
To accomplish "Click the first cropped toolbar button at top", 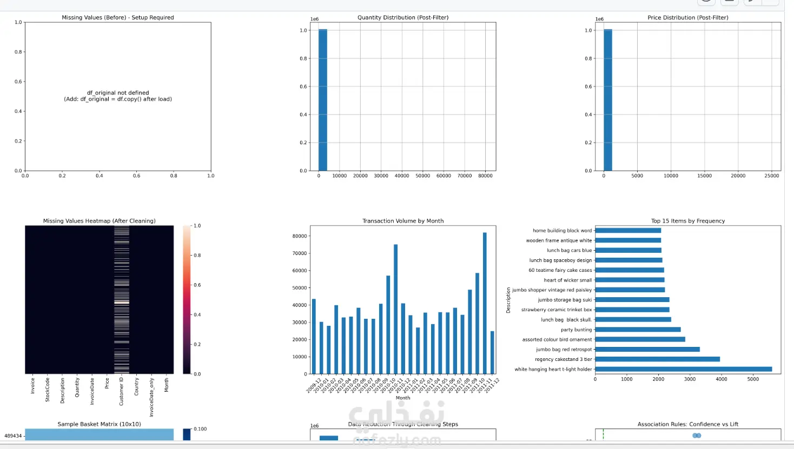I will pos(706,3).
